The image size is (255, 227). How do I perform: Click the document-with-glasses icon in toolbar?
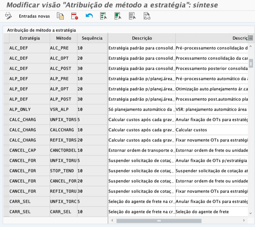(x=147, y=16)
